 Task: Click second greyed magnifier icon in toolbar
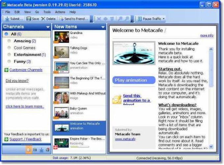pos(127,19)
